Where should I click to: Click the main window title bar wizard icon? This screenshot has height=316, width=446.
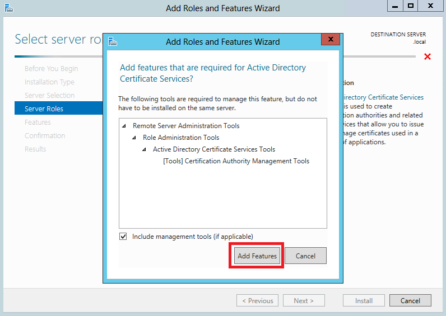[9, 8]
